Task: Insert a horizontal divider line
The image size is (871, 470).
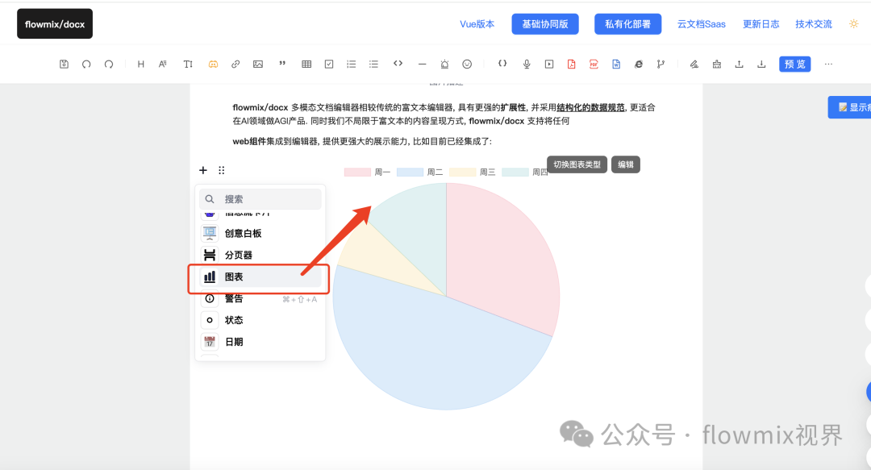Action: click(422, 64)
